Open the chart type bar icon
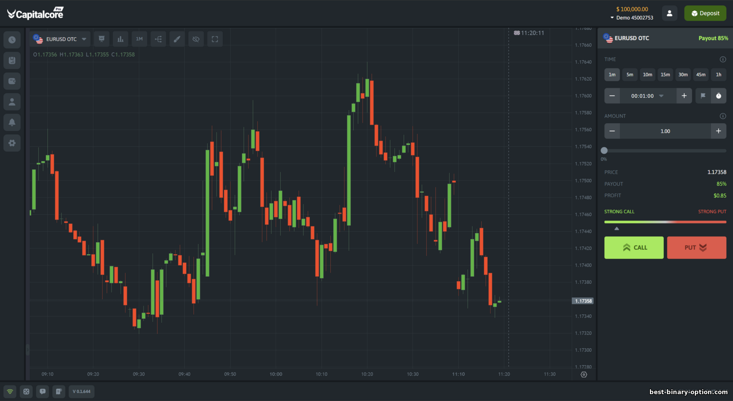The width and height of the screenshot is (733, 401). point(120,39)
